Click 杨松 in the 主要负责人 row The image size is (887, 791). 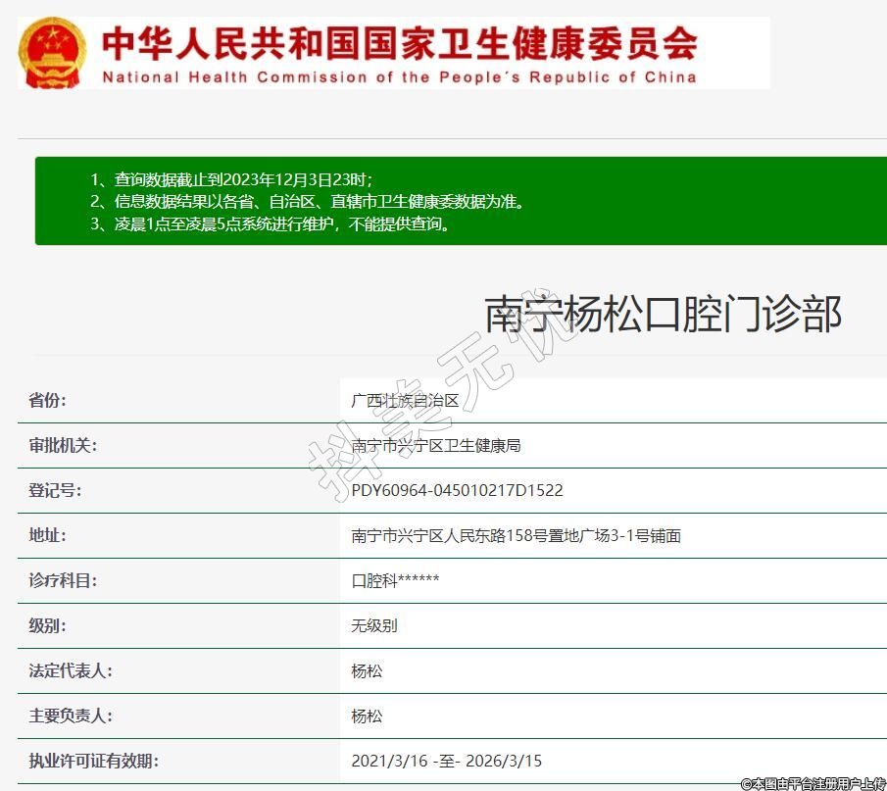click(367, 716)
